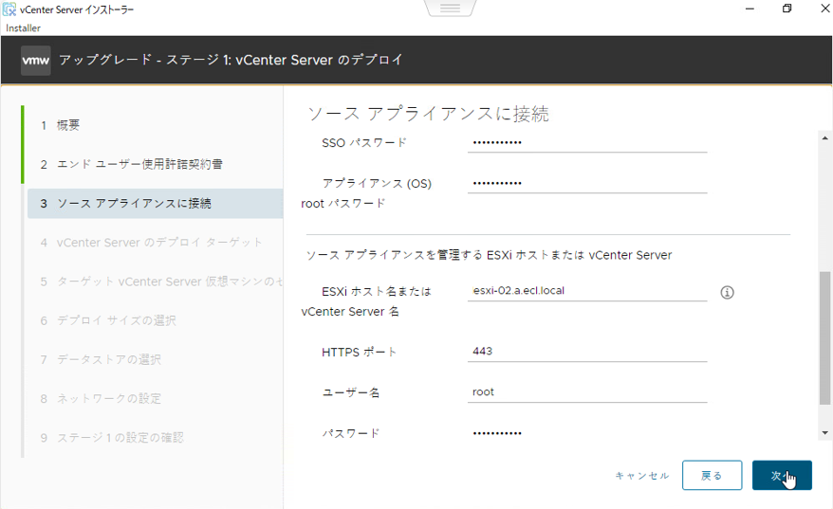Click the キャンセル link
Screen dimensions: 833x509
click(641, 476)
